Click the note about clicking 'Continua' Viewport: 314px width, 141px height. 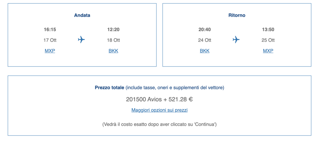(x=159, y=125)
